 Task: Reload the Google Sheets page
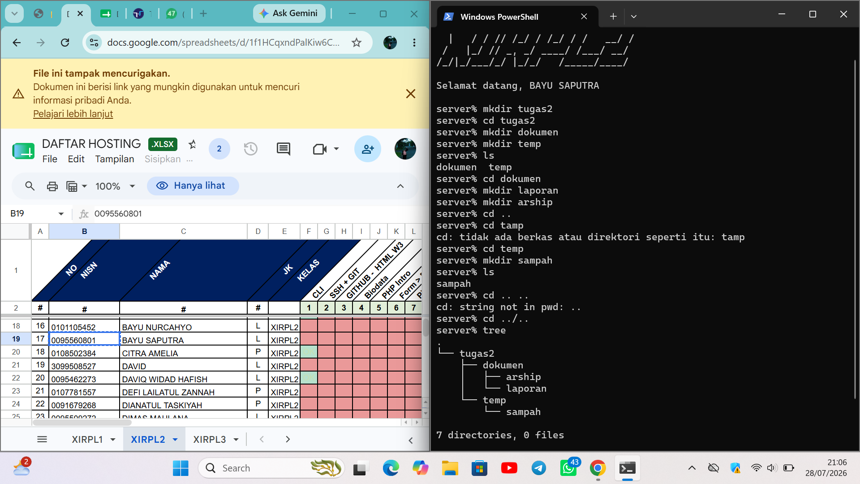click(x=65, y=43)
